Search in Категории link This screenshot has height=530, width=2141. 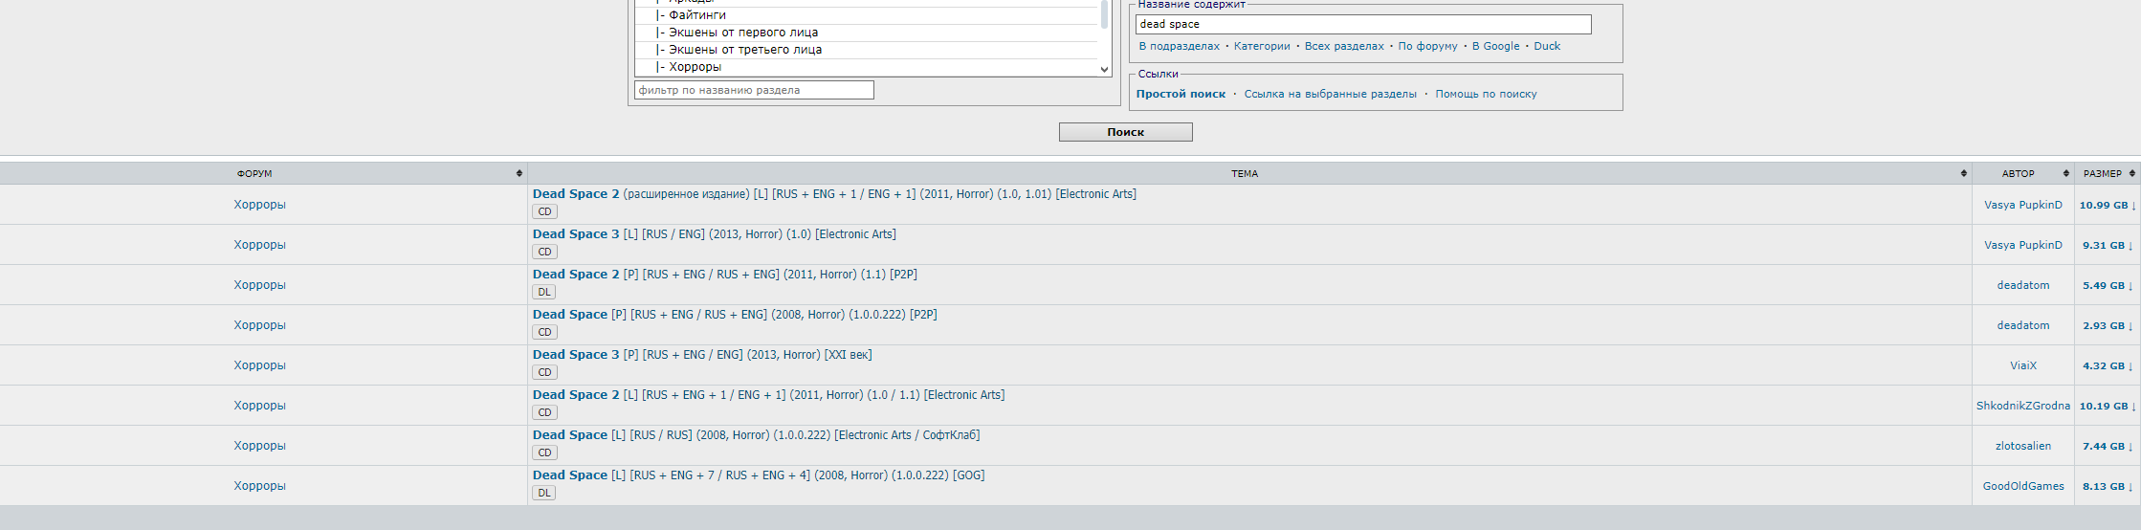[1262, 46]
